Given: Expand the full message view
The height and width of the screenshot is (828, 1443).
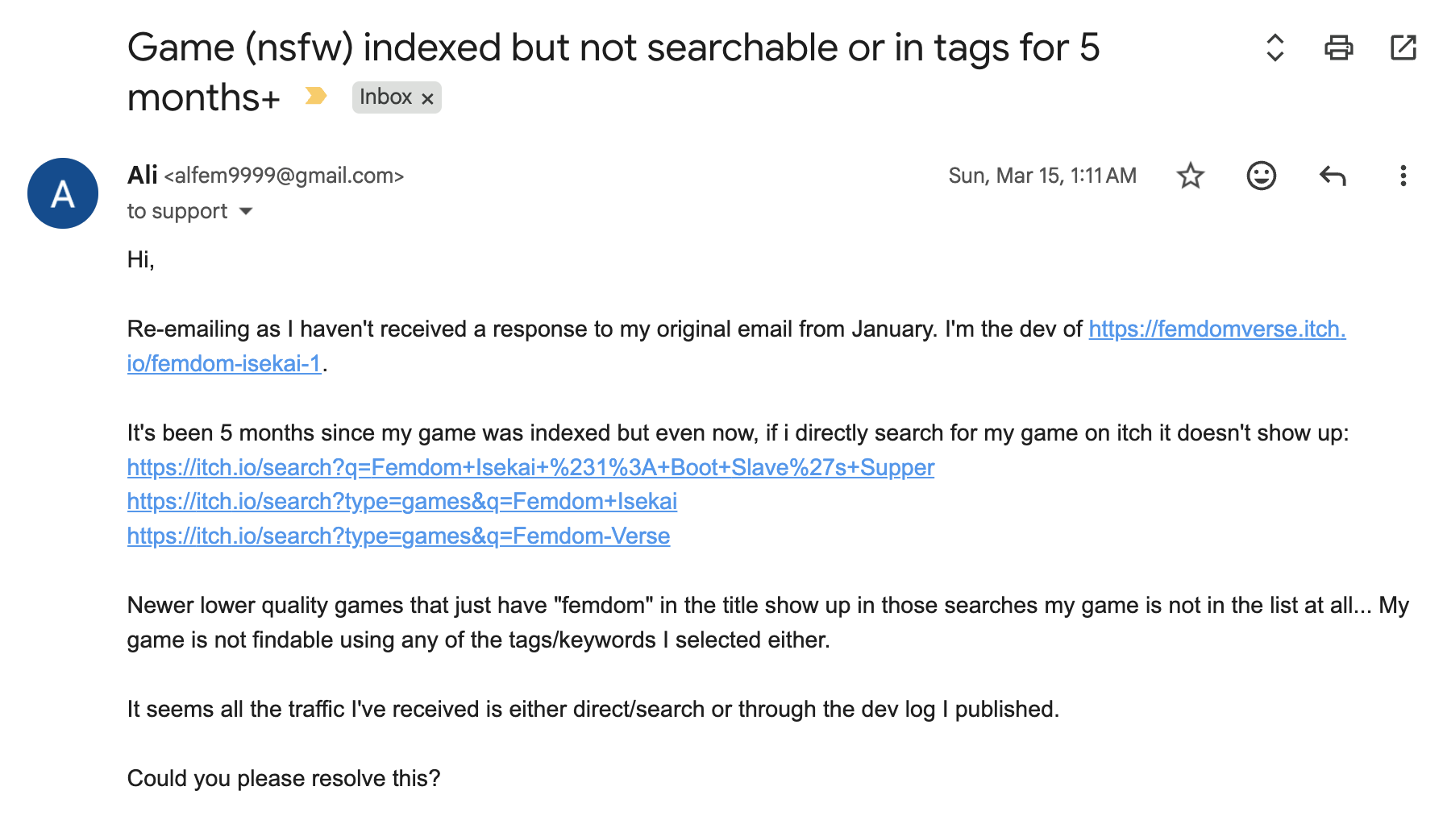Looking at the screenshot, I should (1274, 48).
